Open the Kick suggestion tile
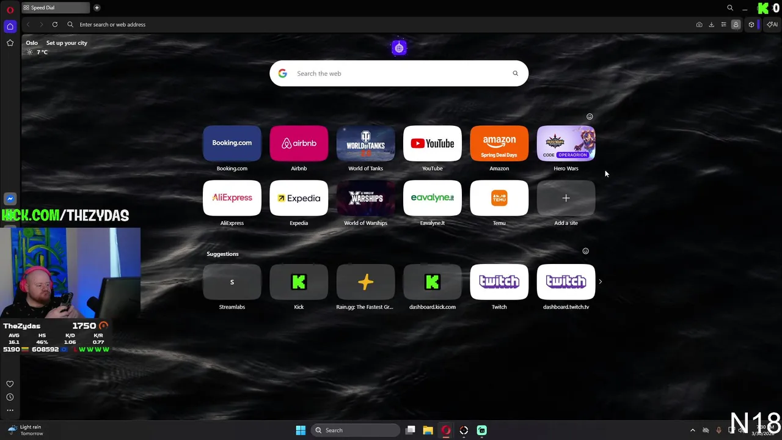Screen dimensions: 782x440 tap(299, 282)
